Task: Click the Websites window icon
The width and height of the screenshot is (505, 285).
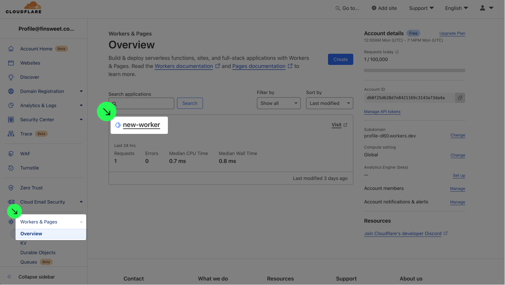Action: pyautogui.click(x=11, y=63)
